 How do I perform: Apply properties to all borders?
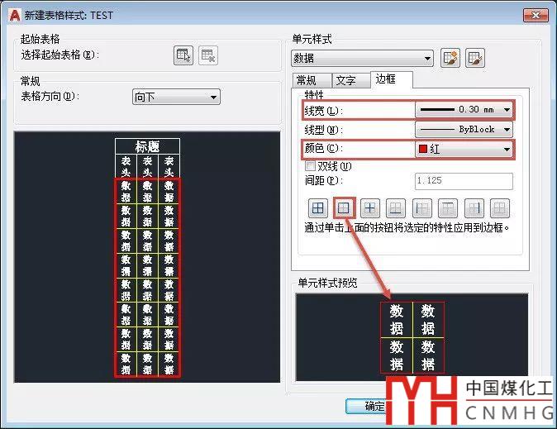pos(317,208)
